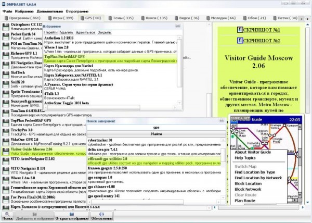The height and width of the screenshot is (223, 312).
Task: Select Where I Am 2.0 in main list
Action: pyautogui.click(x=44, y=180)
